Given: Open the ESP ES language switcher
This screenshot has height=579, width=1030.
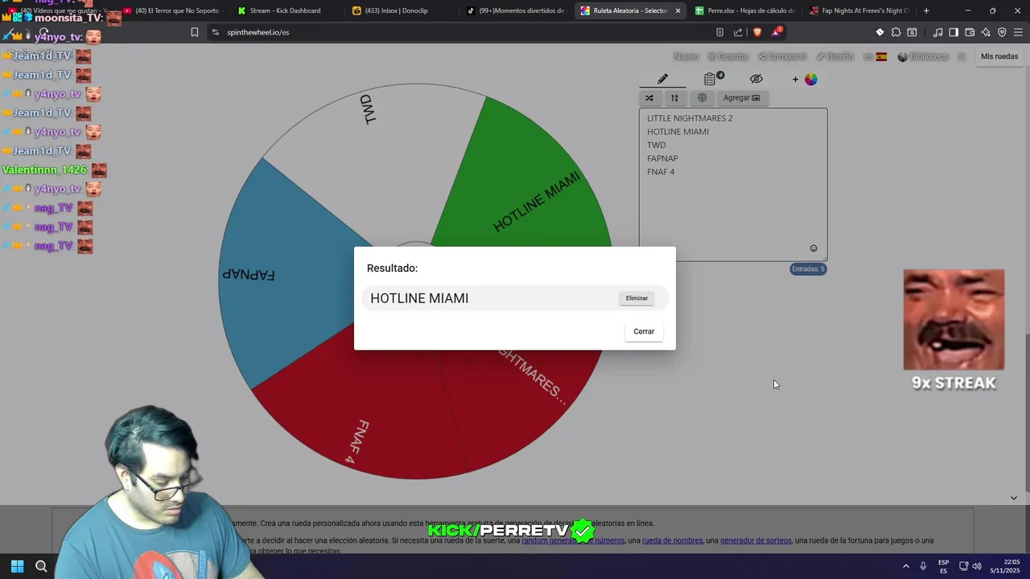Looking at the screenshot, I should pos(943,566).
